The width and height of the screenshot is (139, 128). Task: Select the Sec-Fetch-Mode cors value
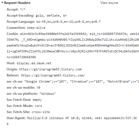click(x=38, y=106)
